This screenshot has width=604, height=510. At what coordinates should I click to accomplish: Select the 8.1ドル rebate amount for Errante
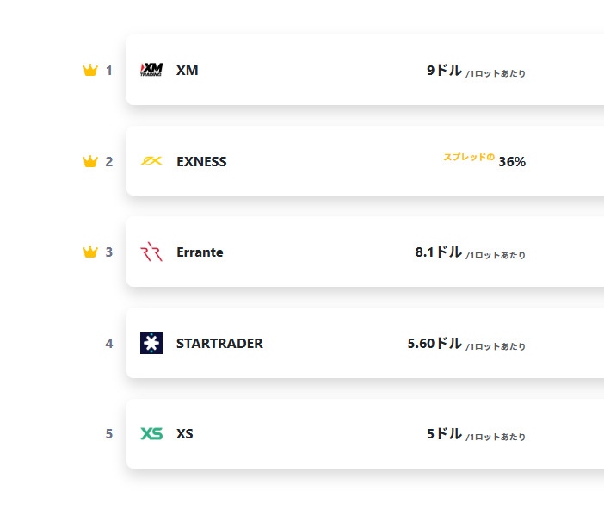pyautogui.click(x=438, y=252)
